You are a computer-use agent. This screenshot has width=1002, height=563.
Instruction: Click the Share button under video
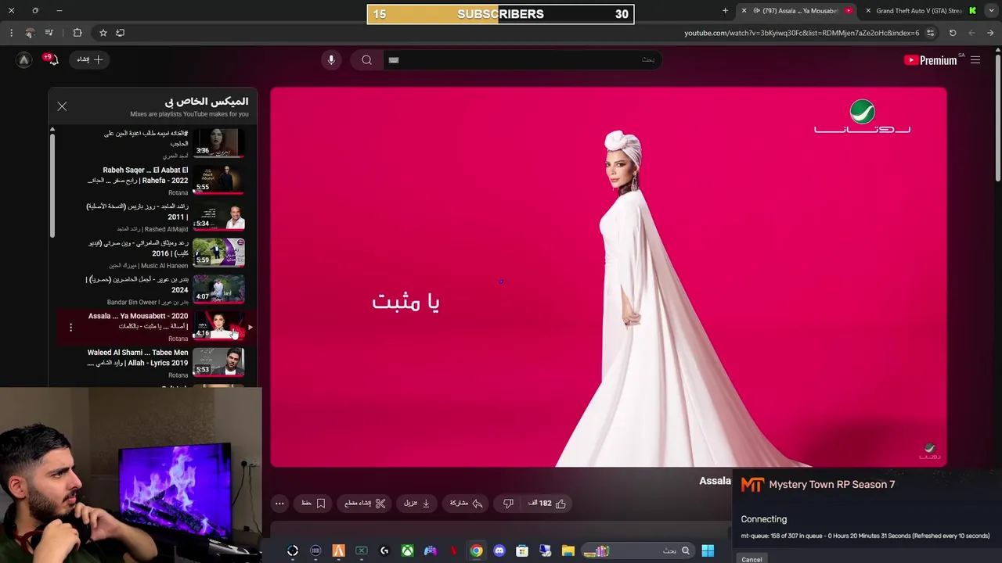pos(466,504)
